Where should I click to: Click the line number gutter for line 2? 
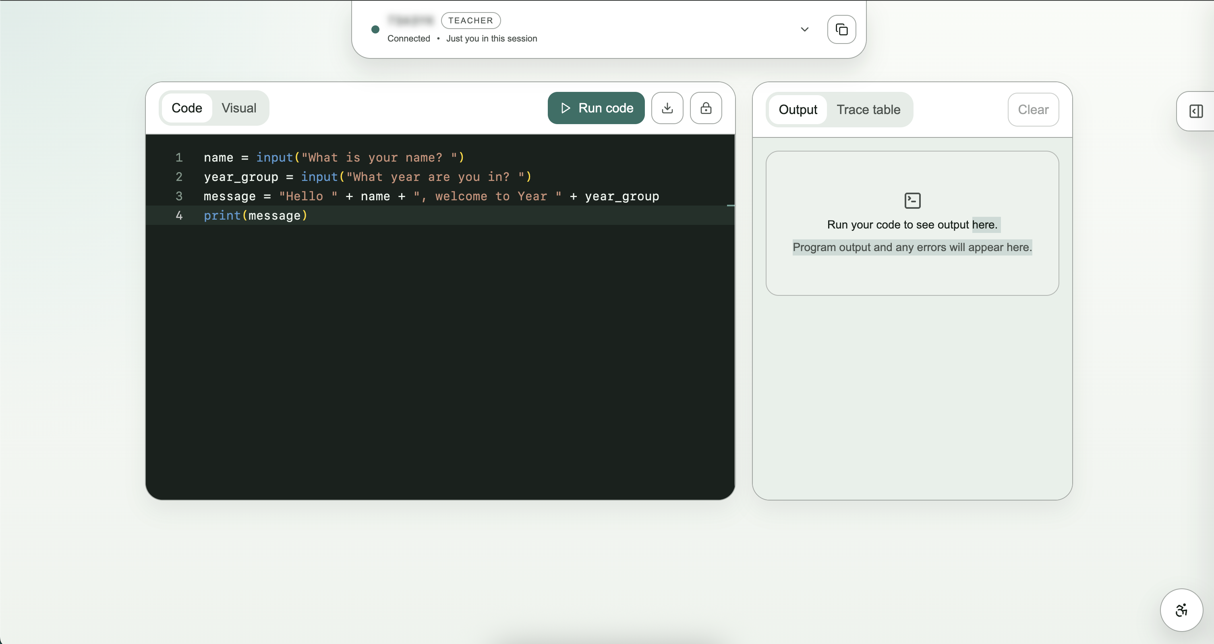click(178, 177)
